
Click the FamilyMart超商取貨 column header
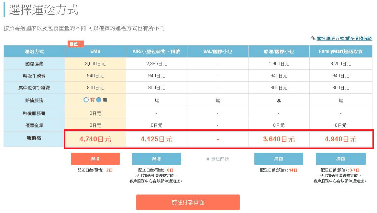(x=340, y=52)
